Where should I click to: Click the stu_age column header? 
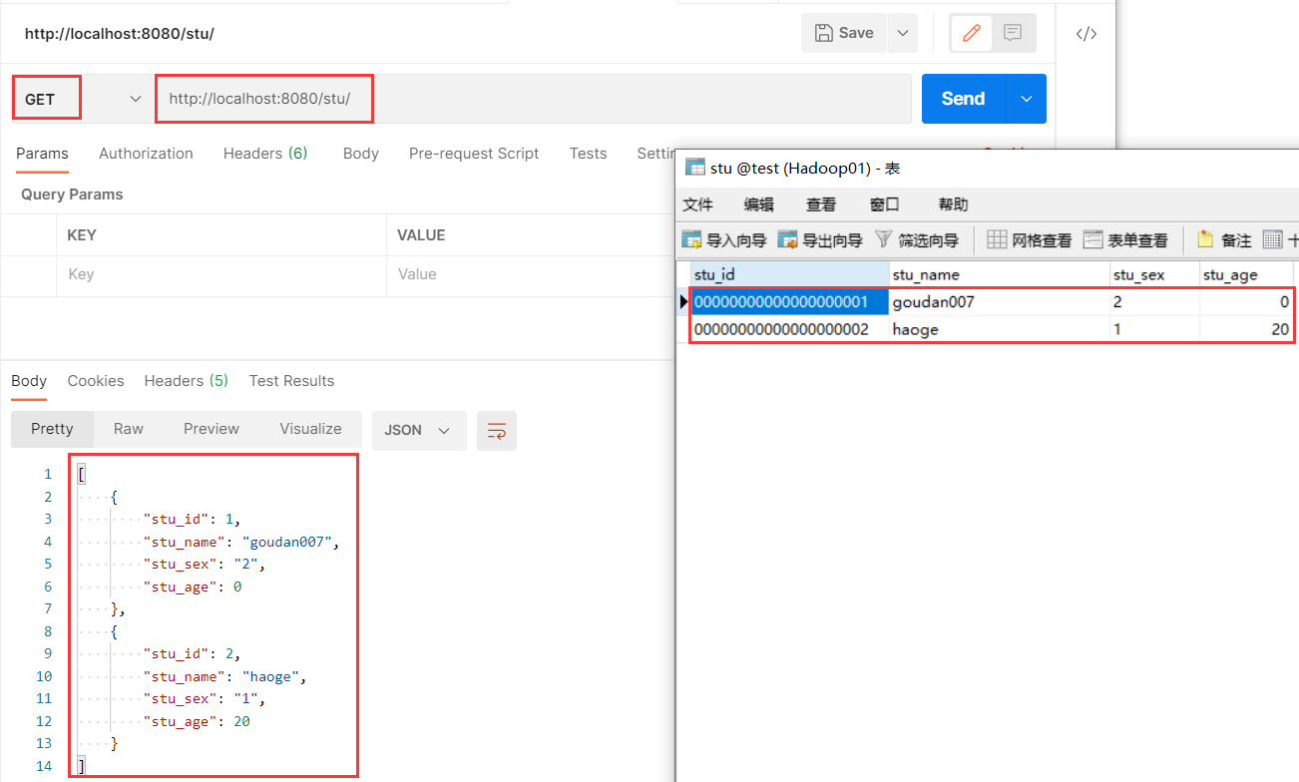(x=1246, y=274)
